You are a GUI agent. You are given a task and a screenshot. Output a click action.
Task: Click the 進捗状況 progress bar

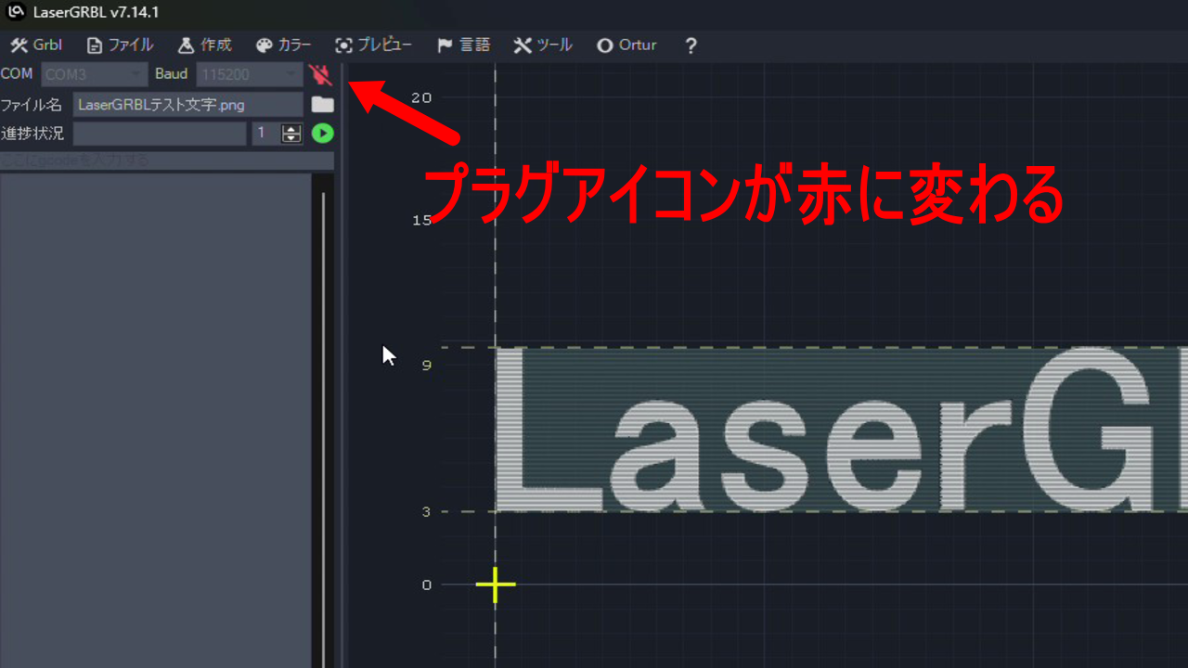160,134
